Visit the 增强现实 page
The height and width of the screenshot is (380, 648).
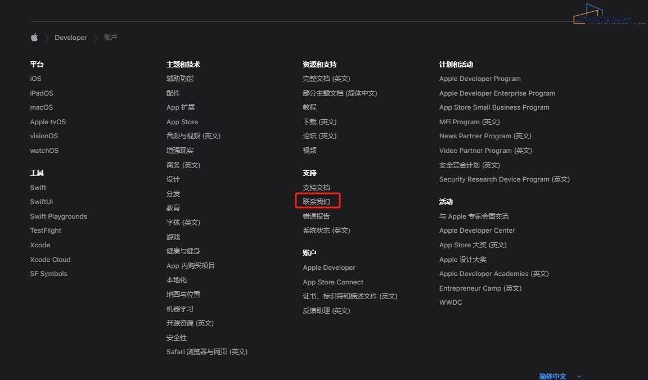[x=180, y=150]
